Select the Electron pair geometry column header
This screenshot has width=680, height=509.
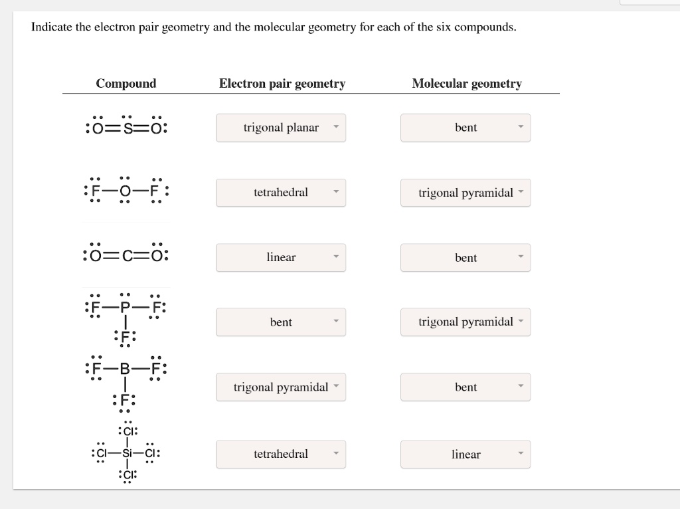(x=282, y=84)
